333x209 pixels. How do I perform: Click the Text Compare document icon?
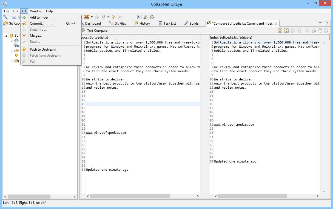point(84,31)
